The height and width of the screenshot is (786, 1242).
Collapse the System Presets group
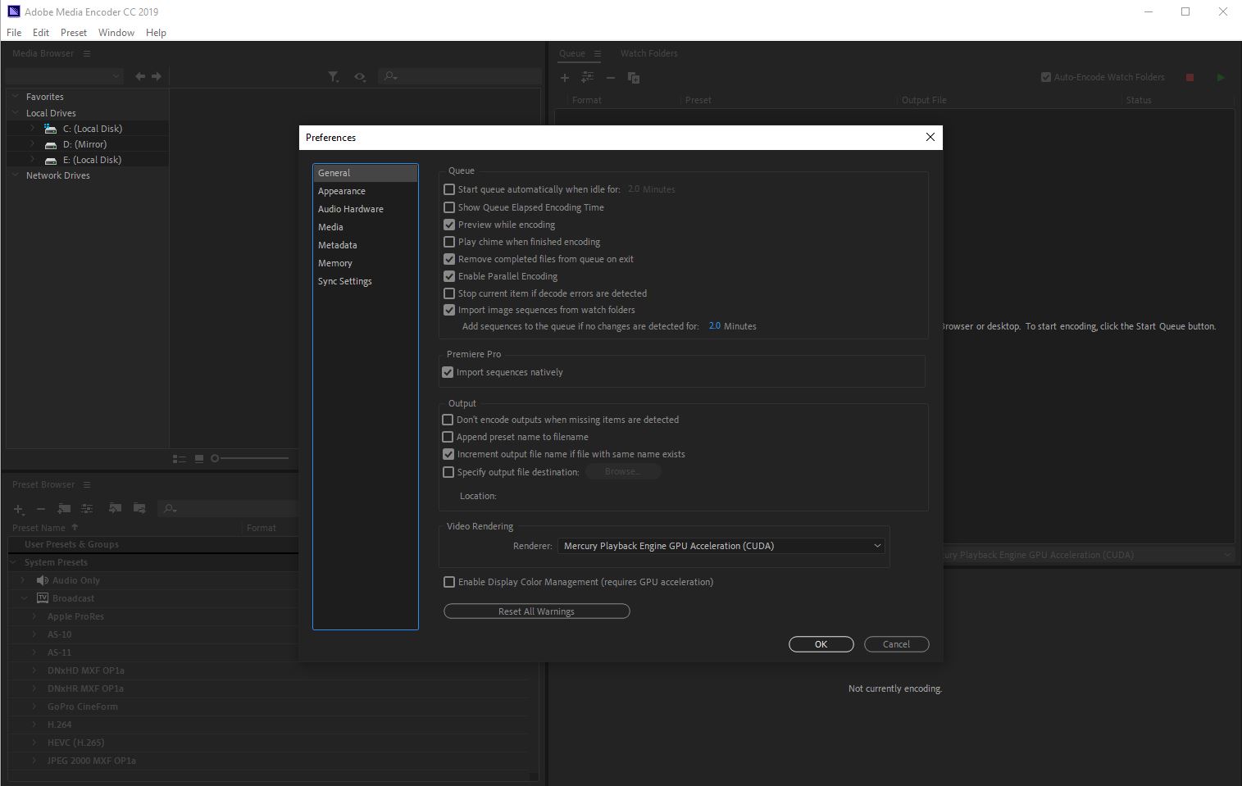point(12,562)
